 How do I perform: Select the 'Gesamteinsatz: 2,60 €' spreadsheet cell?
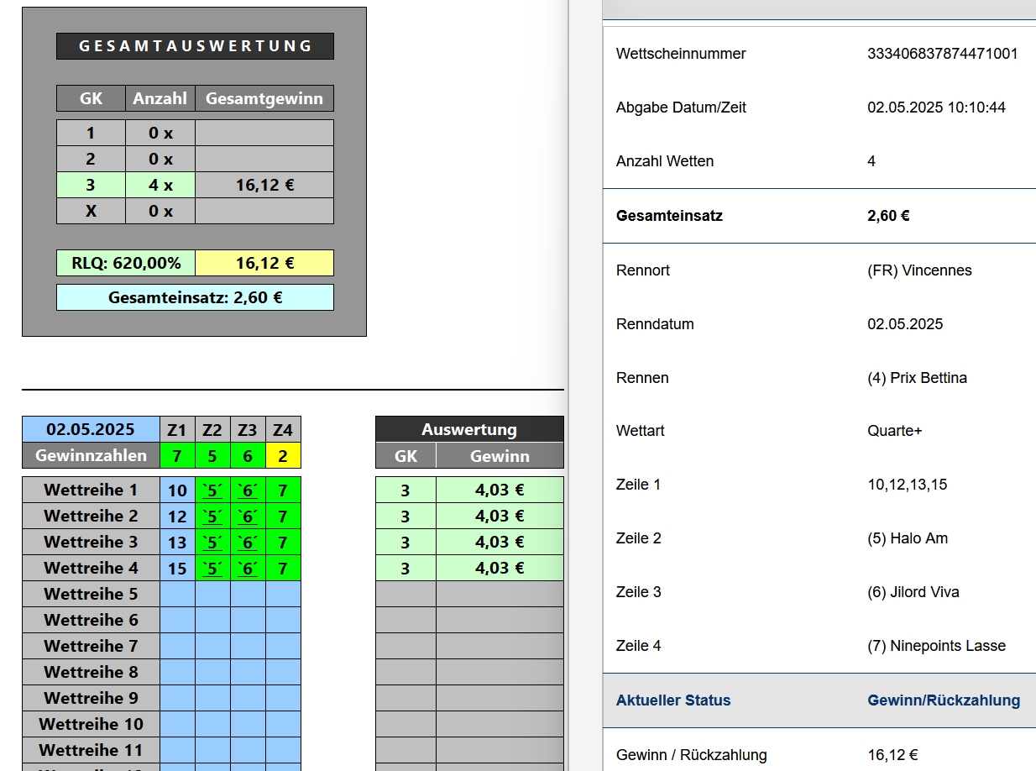pos(195,297)
